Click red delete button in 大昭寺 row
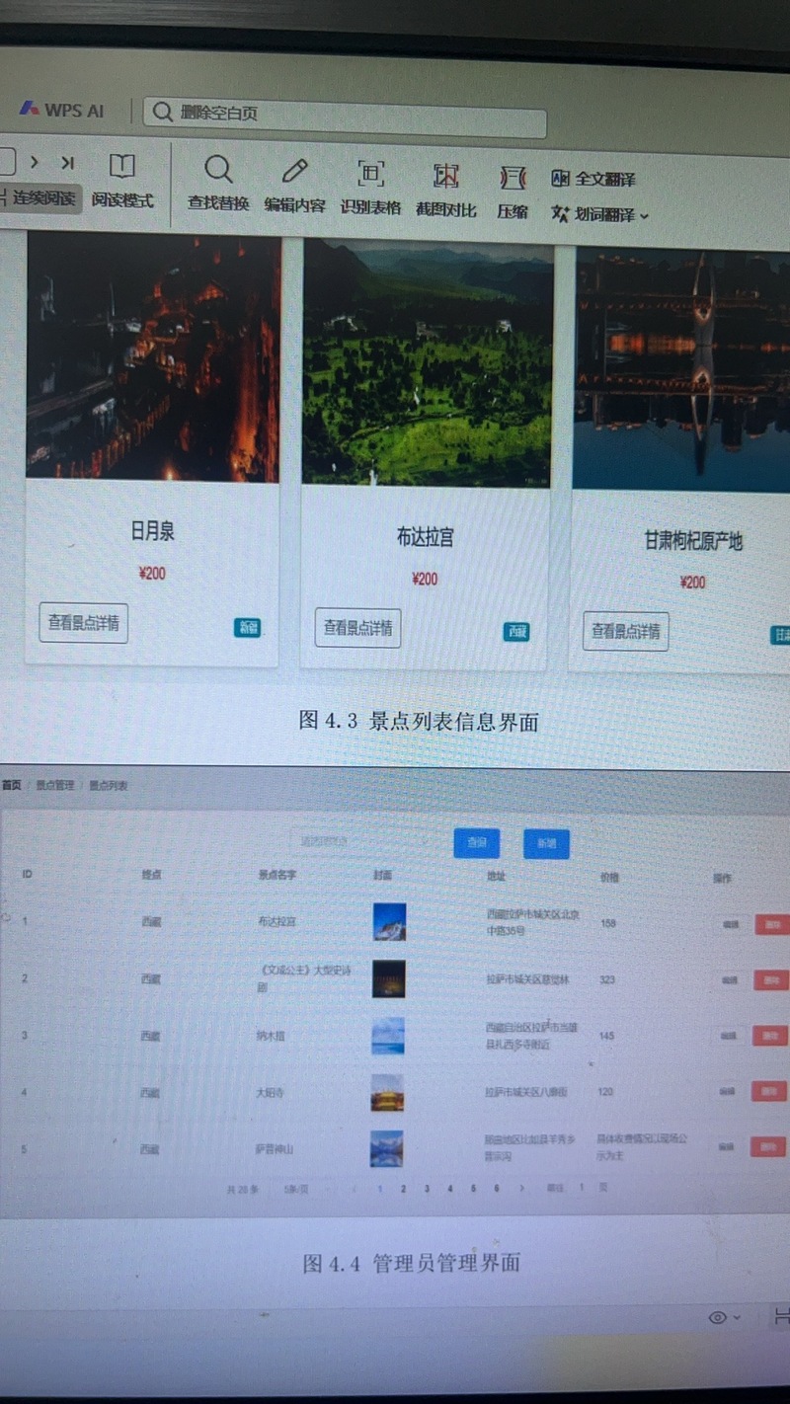 768,1091
